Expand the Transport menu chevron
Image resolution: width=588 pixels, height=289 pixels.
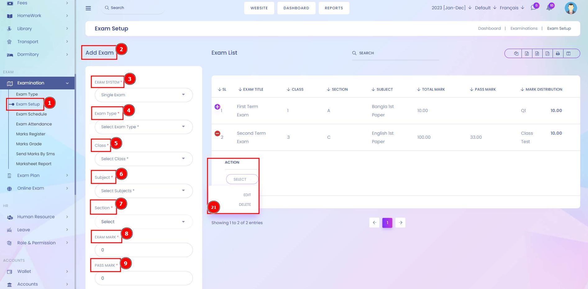[67, 42]
